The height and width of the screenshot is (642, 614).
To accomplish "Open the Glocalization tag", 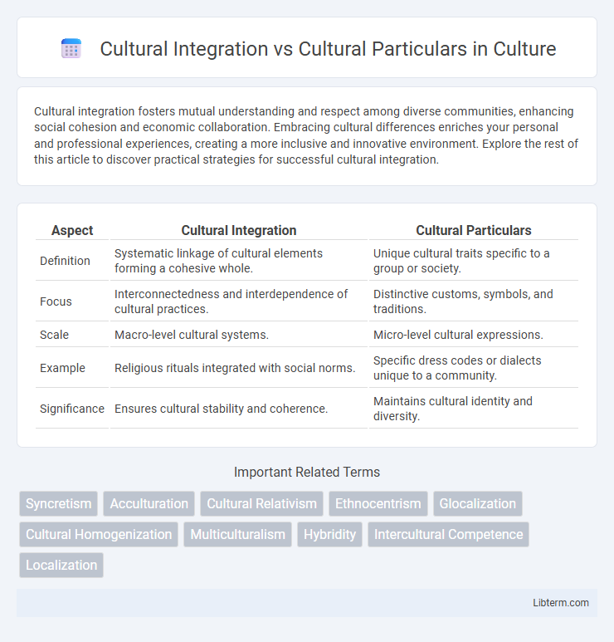I will point(478,503).
